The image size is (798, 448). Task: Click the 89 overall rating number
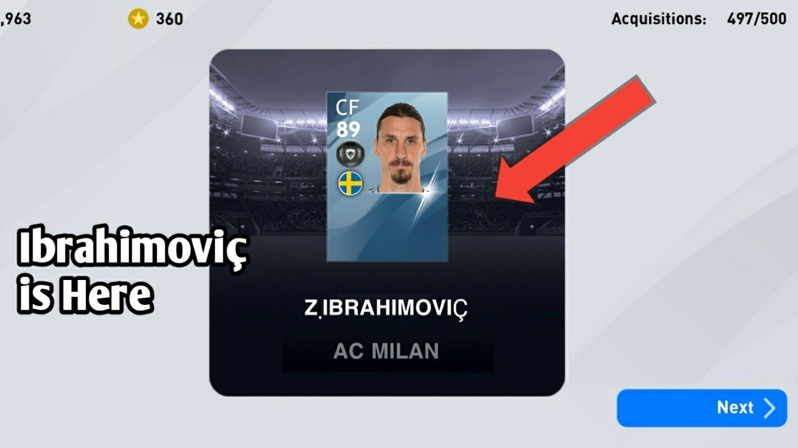tap(348, 129)
